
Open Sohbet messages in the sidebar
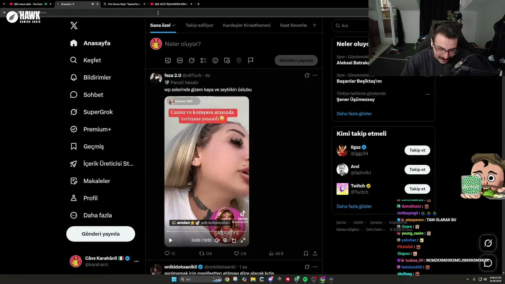click(87, 95)
